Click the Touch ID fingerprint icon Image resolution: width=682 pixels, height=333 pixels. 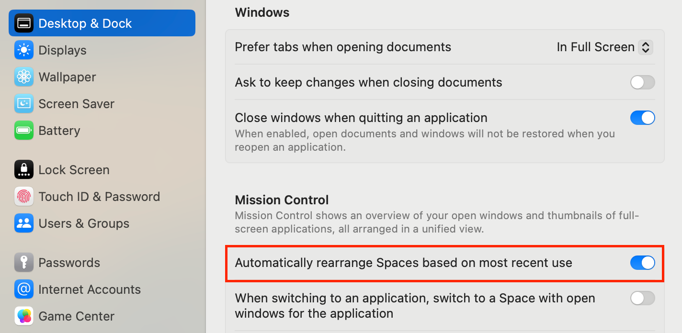(24, 196)
